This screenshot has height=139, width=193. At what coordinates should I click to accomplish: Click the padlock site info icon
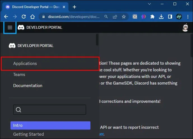[x=43, y=17]
